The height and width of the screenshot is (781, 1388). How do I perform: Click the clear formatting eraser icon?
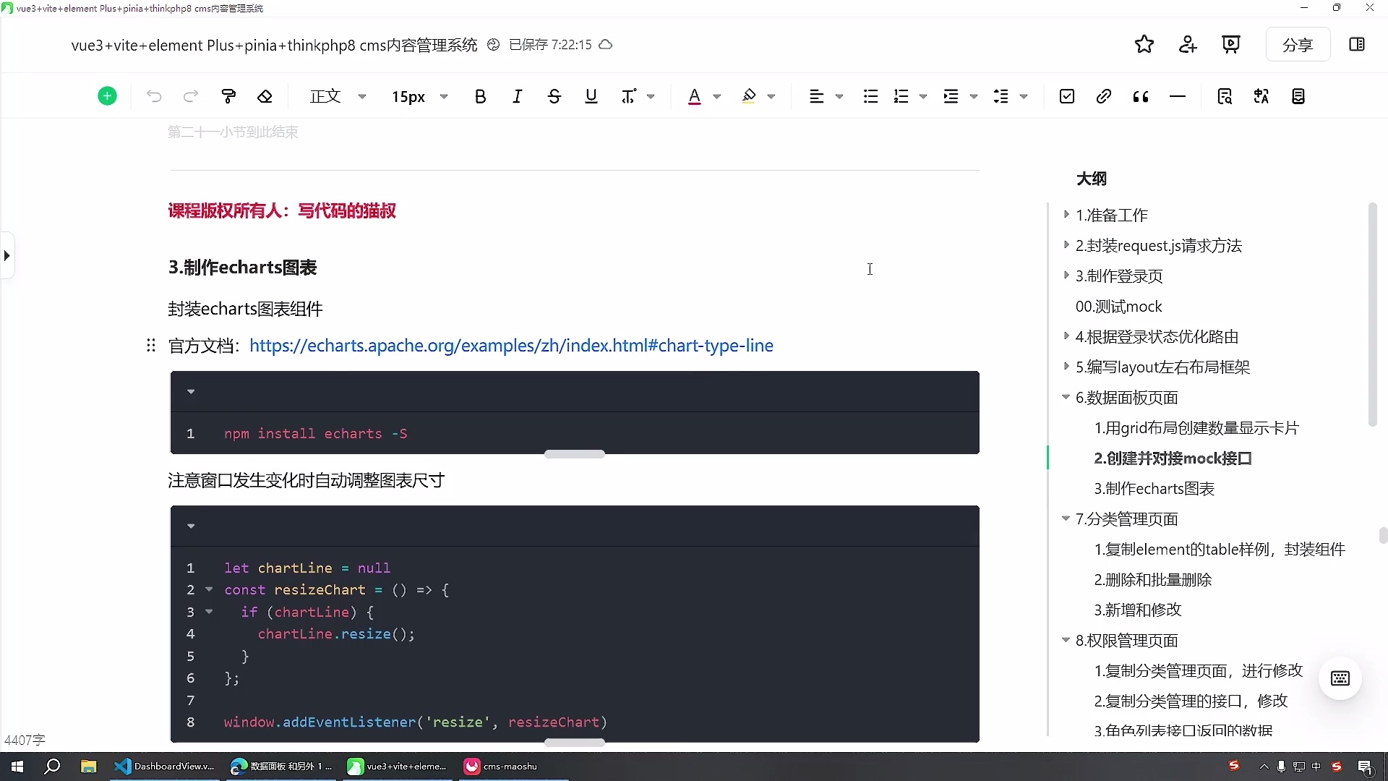coord(265,96)
